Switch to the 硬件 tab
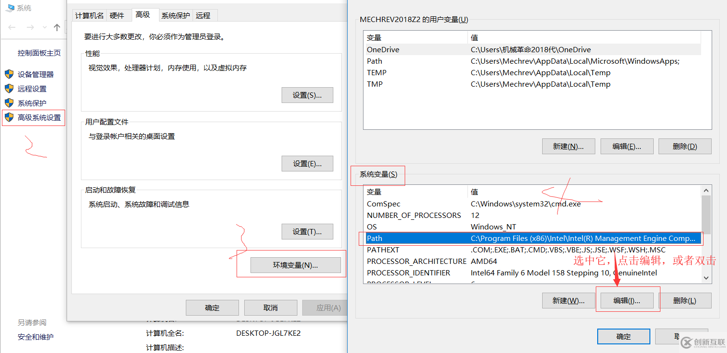Screen dimensions: 727x353 [x=119, y=15]
